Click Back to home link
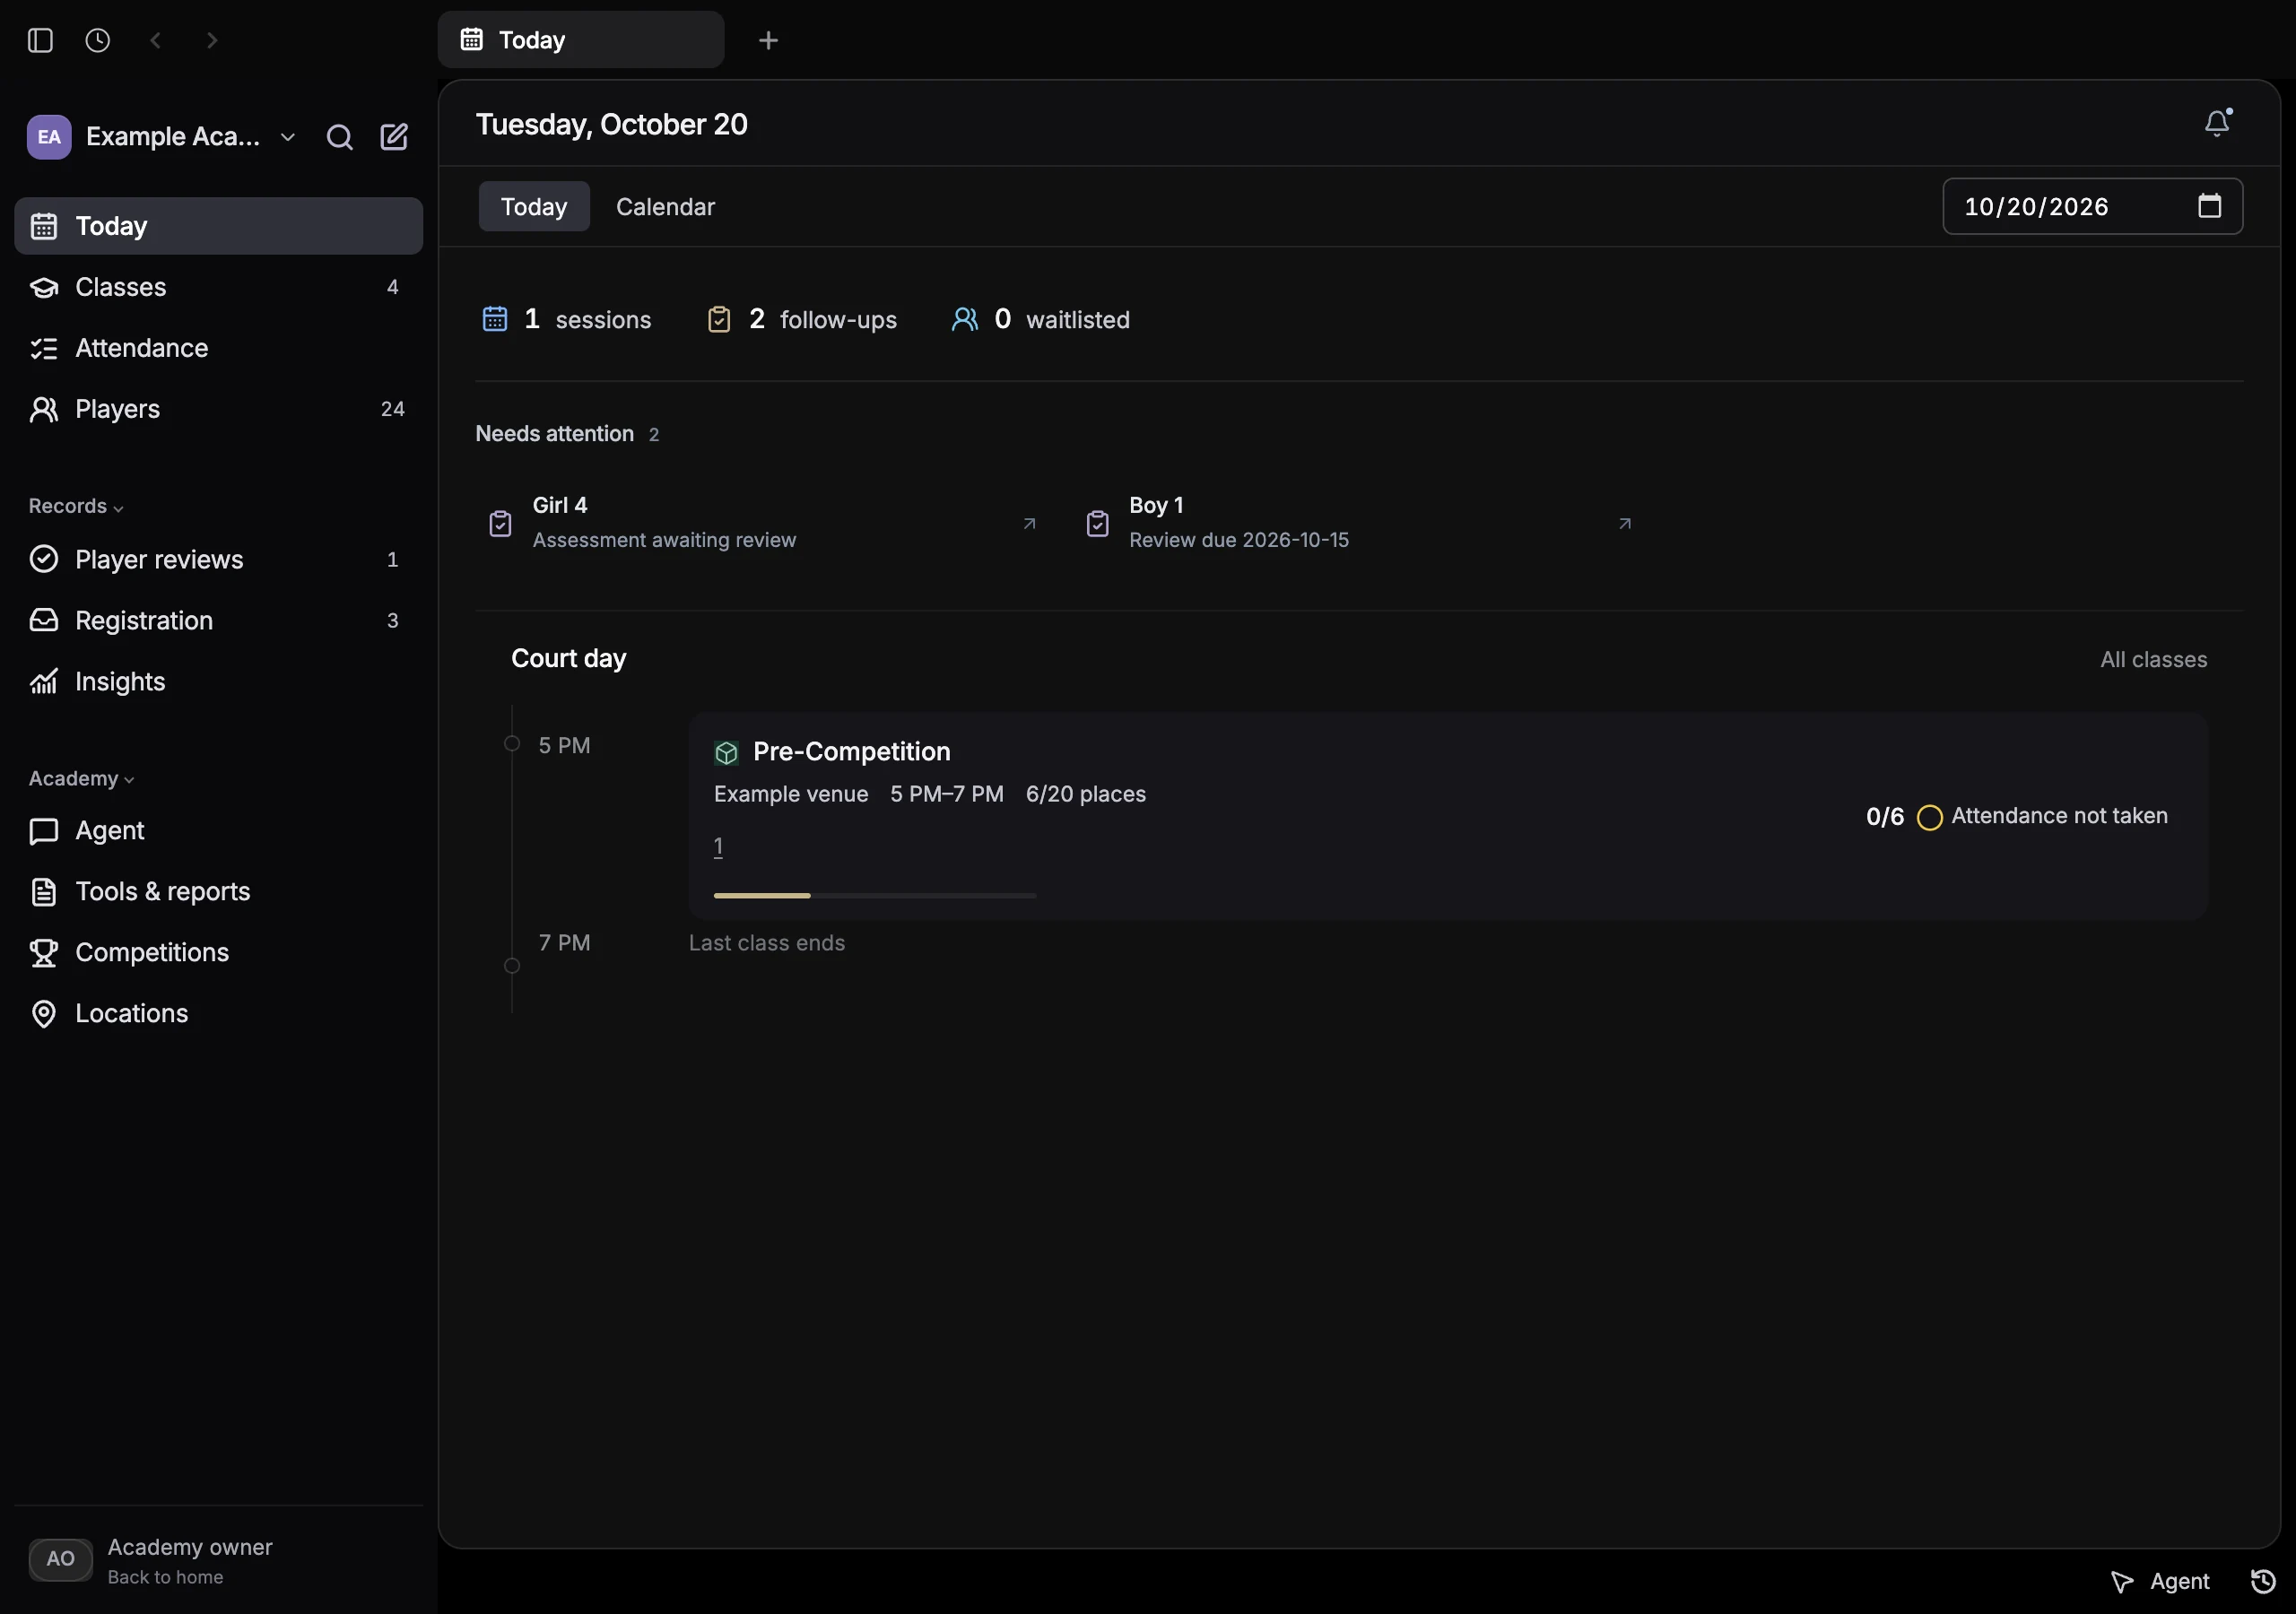Viewport: 2296px width, 1614px height. coord(165,1577)
